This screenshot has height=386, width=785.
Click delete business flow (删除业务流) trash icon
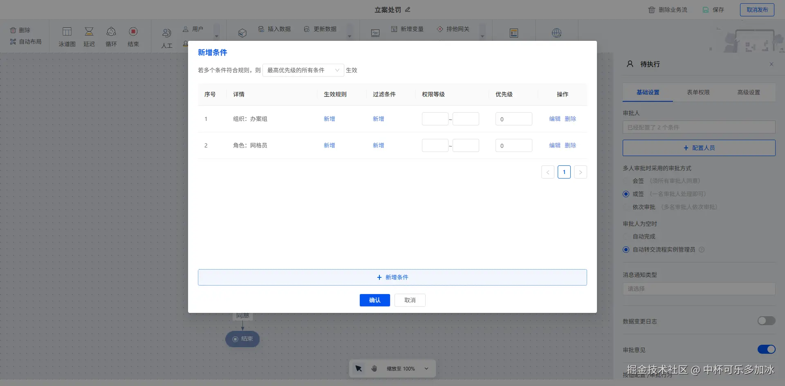point(652,10)
